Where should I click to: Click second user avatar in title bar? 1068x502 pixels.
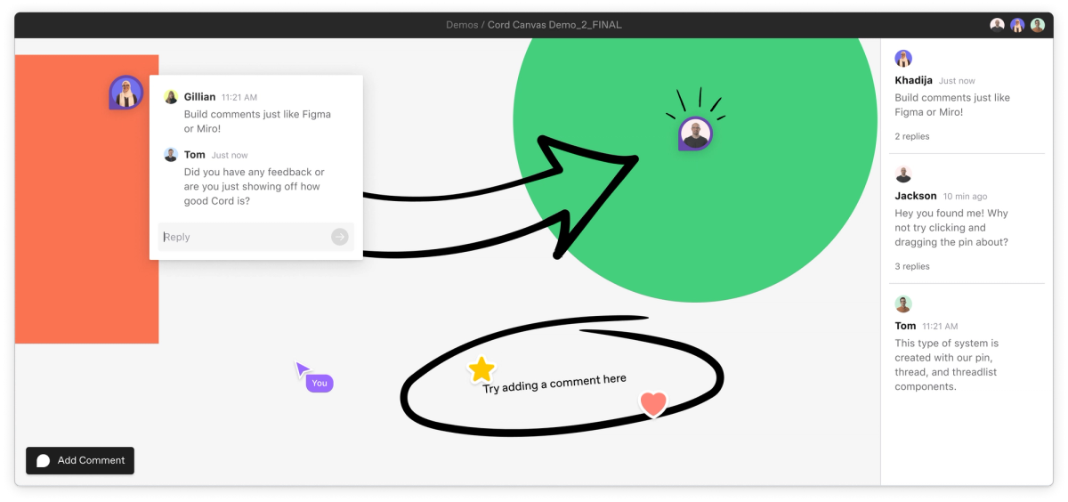pyautogui.click(x=1017, y=25)
